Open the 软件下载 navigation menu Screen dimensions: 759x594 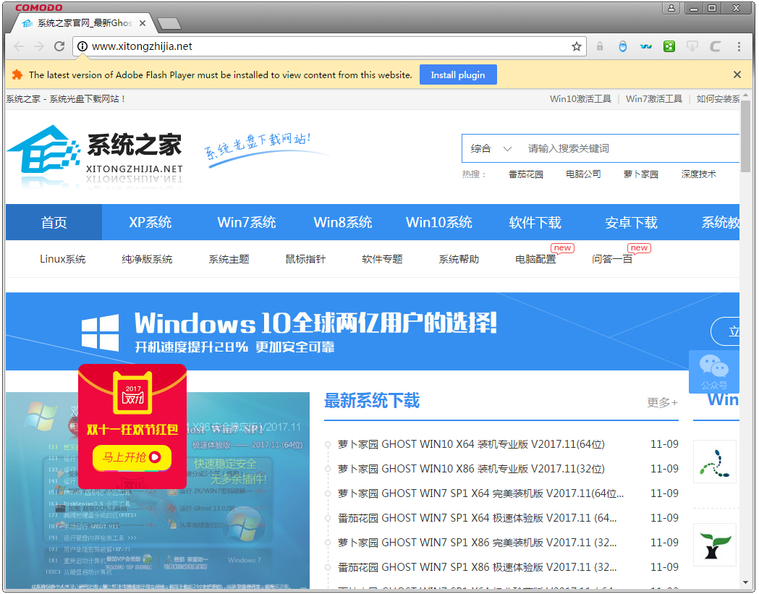pos(535,222)
